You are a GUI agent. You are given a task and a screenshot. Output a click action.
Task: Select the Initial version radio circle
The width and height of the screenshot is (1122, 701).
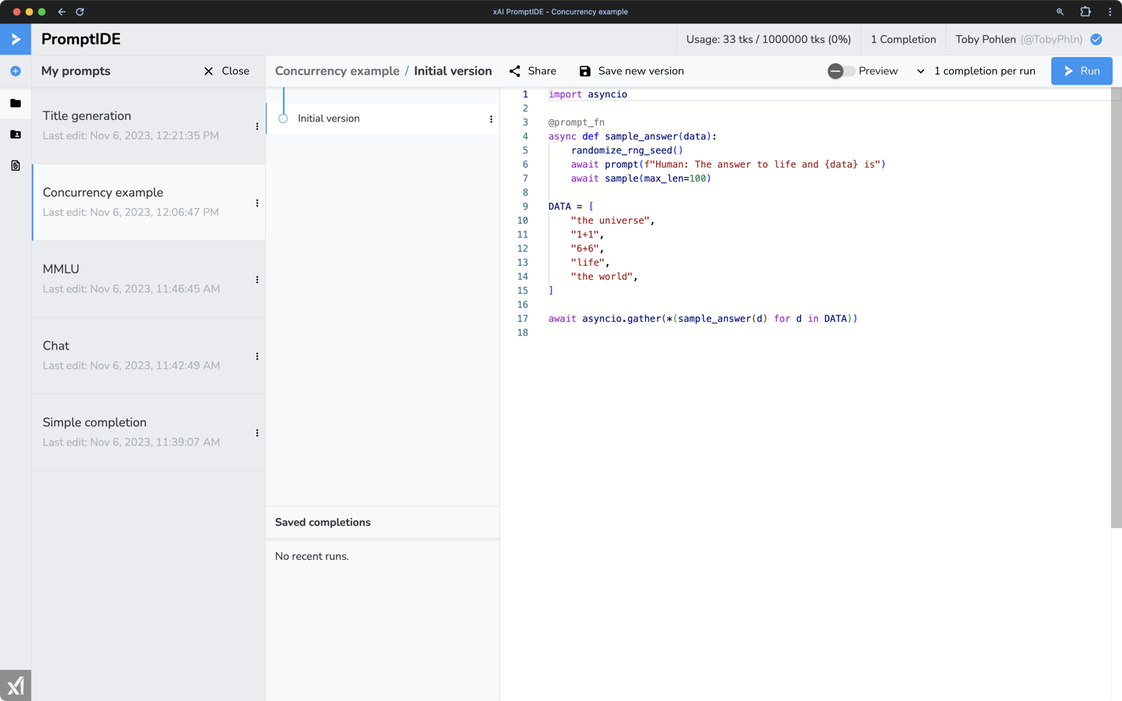click(x=284, y=118)
